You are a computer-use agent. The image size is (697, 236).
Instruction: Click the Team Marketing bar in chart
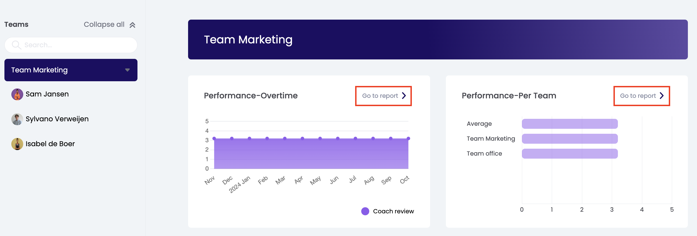[569, 139]
